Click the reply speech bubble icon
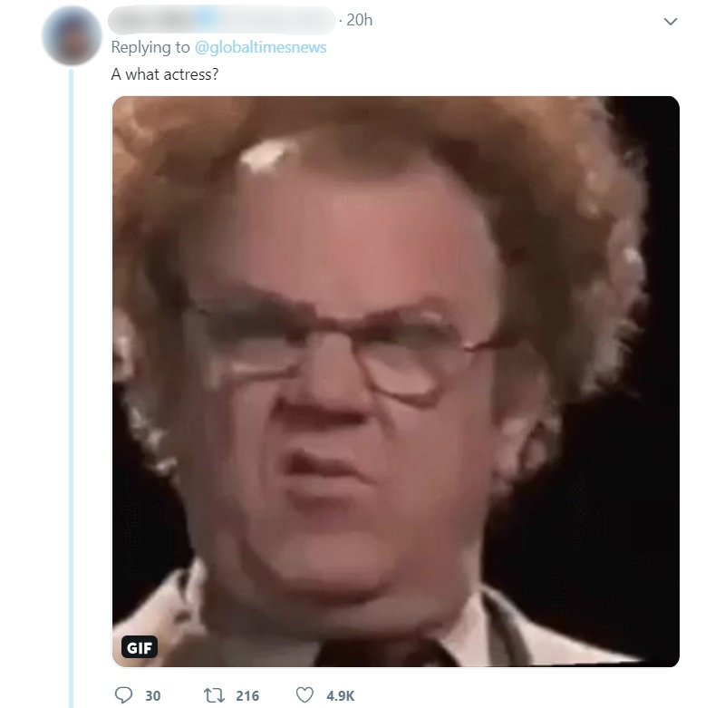Image resolution: width=725 pixels, height=708 pixels. pyautogui.click(x=123, y=695)
